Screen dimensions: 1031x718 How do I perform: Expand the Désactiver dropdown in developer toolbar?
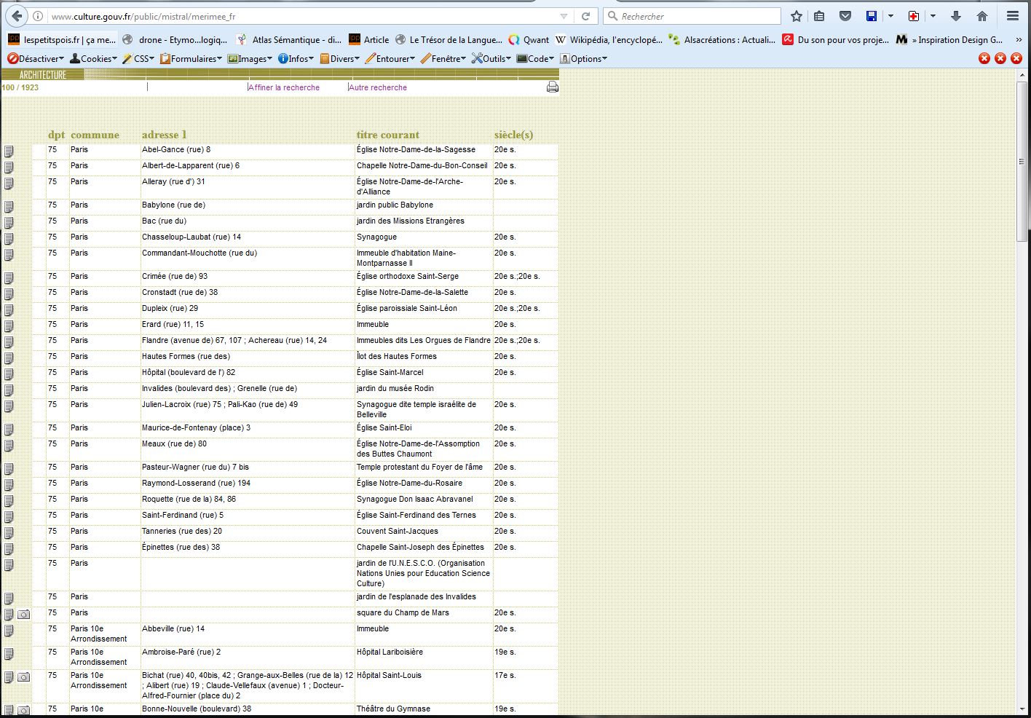pyautogui.click(x=36, y=59)
